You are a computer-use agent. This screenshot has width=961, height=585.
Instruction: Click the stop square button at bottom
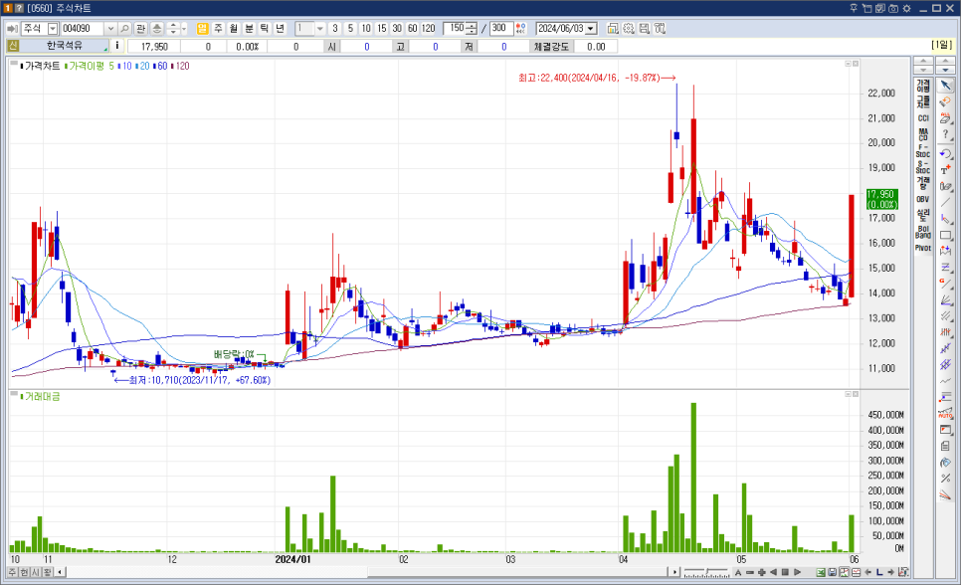pos(785,572)
